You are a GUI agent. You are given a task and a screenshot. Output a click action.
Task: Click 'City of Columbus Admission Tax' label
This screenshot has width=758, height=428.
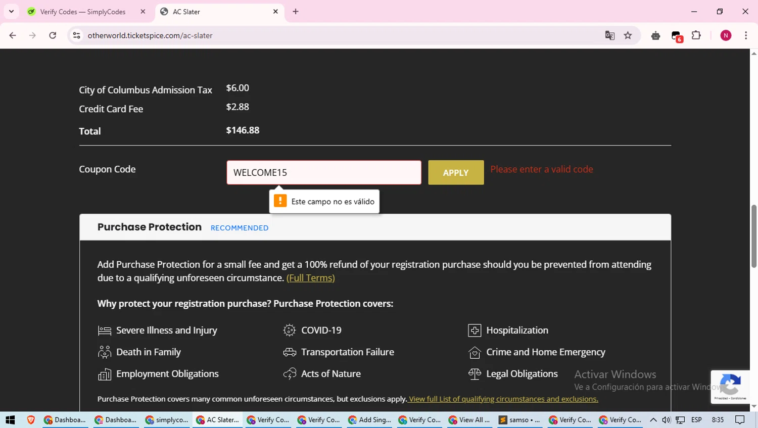tap(146, 90)
